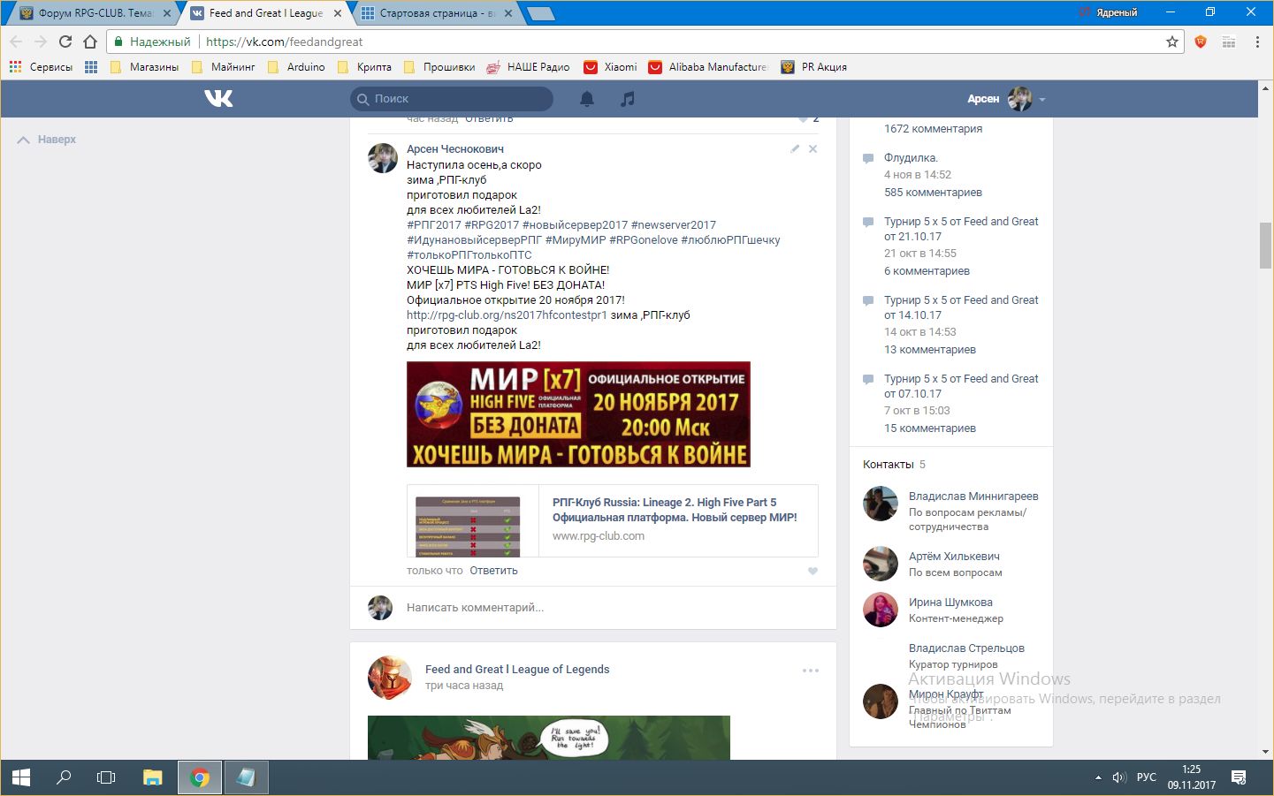Open browser home page

point(90,42)
